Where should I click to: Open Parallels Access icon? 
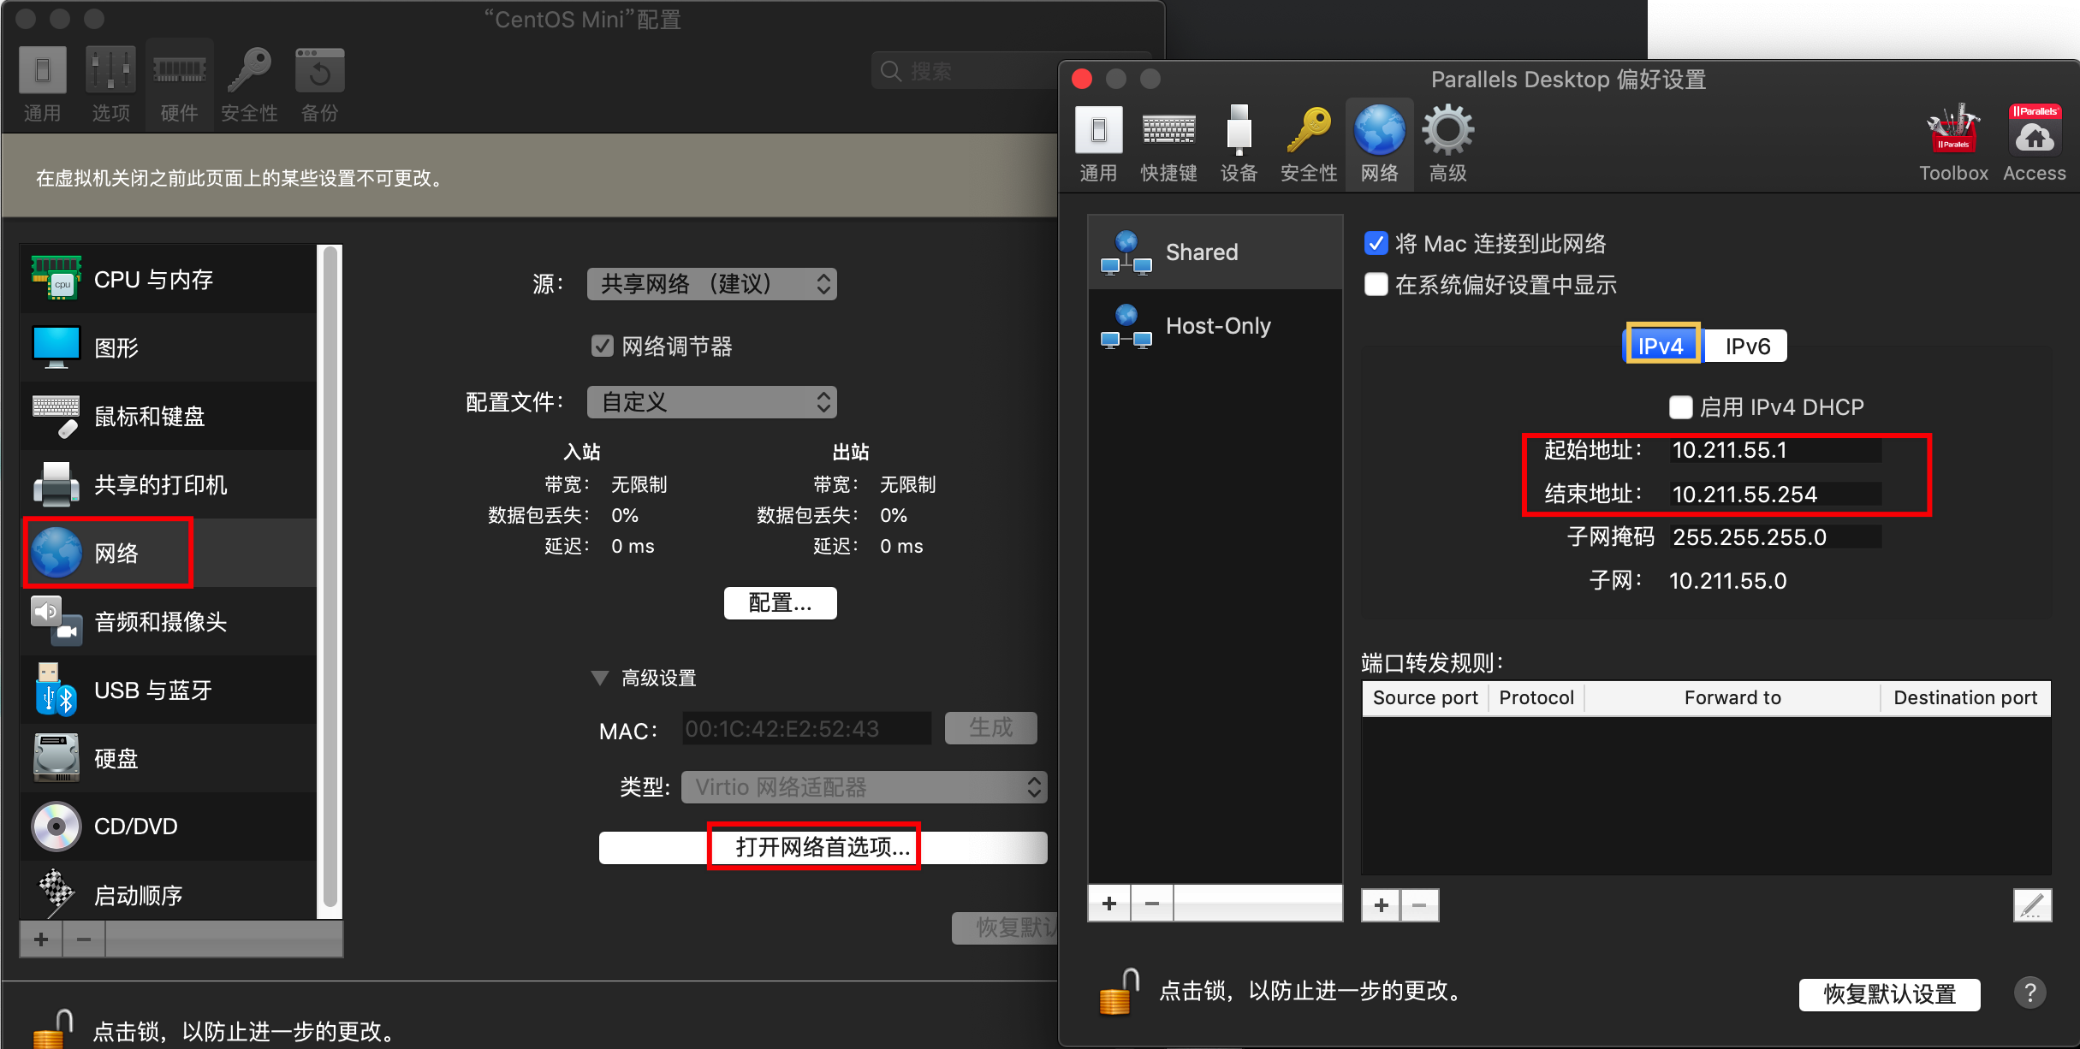pyautogui.click(x=2035, y=144)
